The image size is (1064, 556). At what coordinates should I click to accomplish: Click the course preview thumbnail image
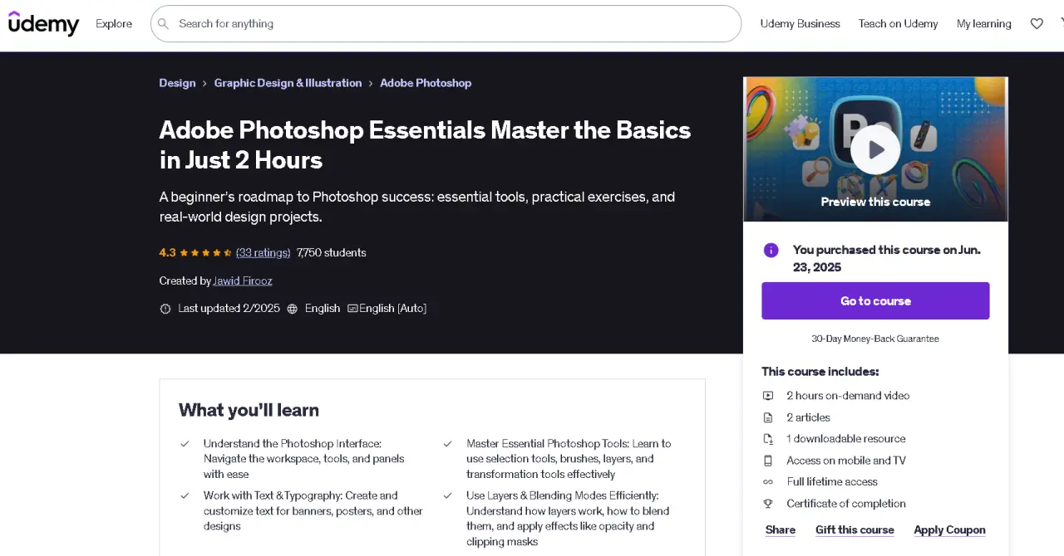(x=875, y=149)
